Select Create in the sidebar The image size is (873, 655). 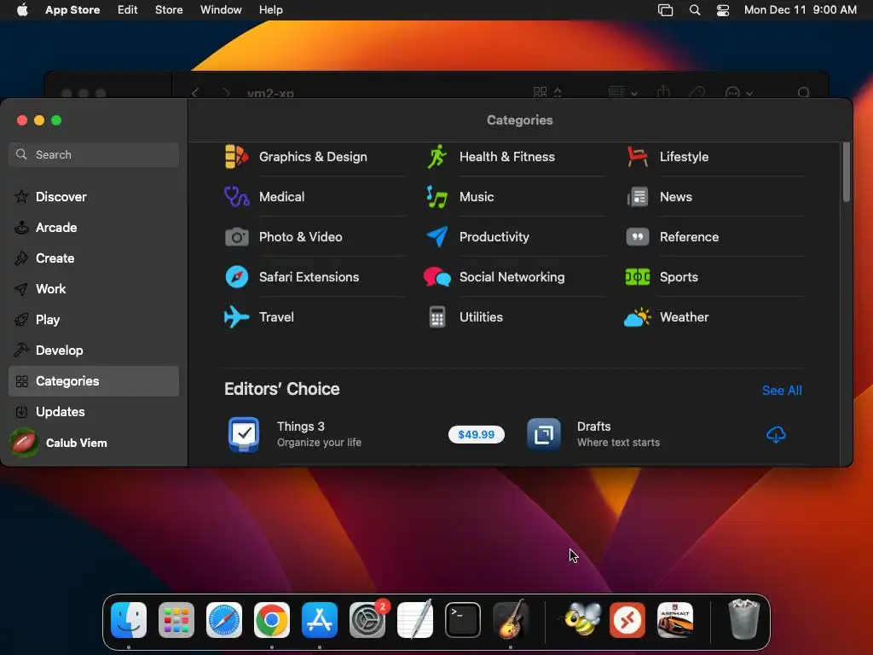pyautogui.click(x=94, y=258)
